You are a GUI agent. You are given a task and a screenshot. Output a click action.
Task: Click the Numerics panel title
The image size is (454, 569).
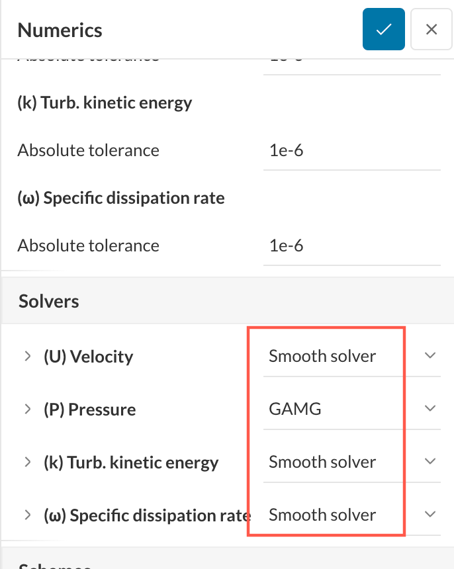(60, 30)
